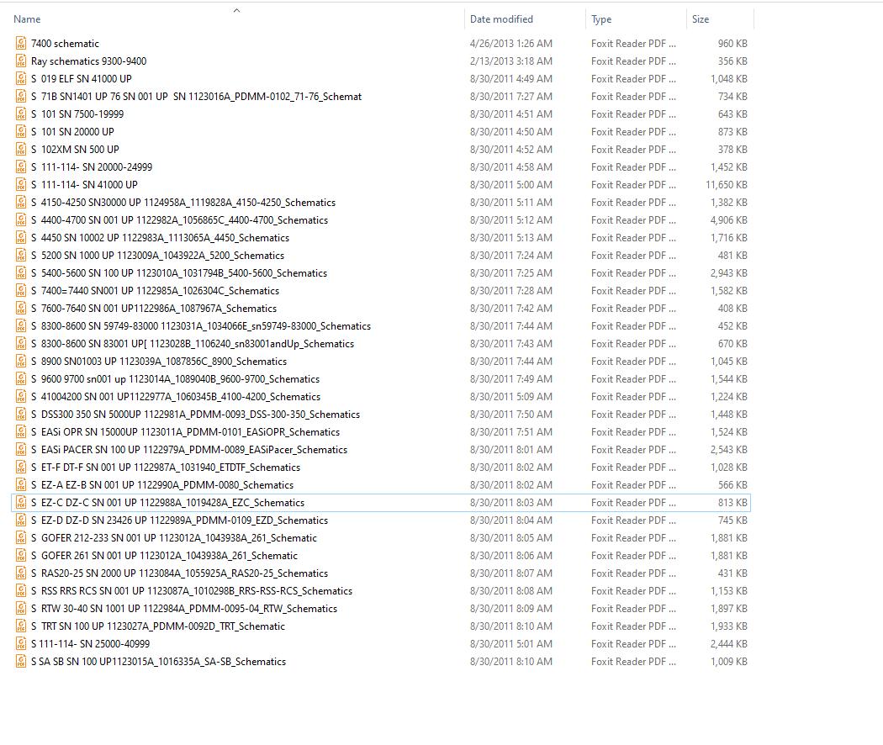Viewport: 883px width, 745px height.
Task: Sort files by the Size column header
Action: 701,19
